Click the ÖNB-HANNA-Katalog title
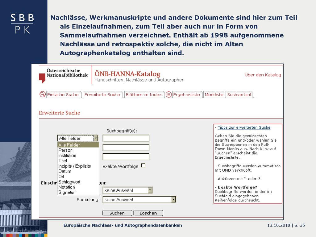The height and width of the screenshot is (237, 316). (127, 74)
